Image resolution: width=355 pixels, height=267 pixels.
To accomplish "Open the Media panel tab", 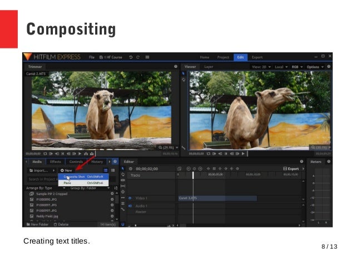I will 37,162.
